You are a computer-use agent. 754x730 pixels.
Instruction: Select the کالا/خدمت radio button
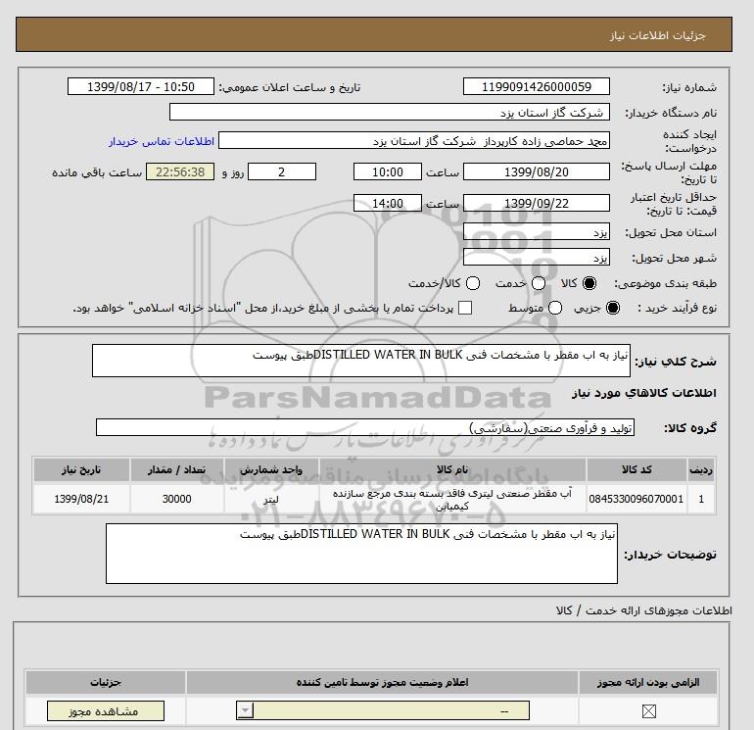pyautogui.click(x=473, y=283)
